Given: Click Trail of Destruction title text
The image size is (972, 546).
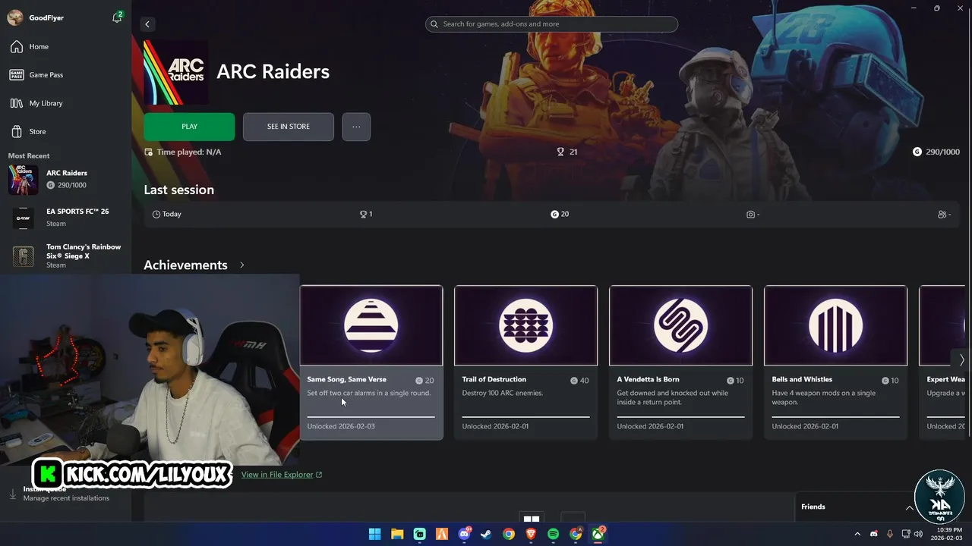Looking at the screenshot, I should [494, 379].
